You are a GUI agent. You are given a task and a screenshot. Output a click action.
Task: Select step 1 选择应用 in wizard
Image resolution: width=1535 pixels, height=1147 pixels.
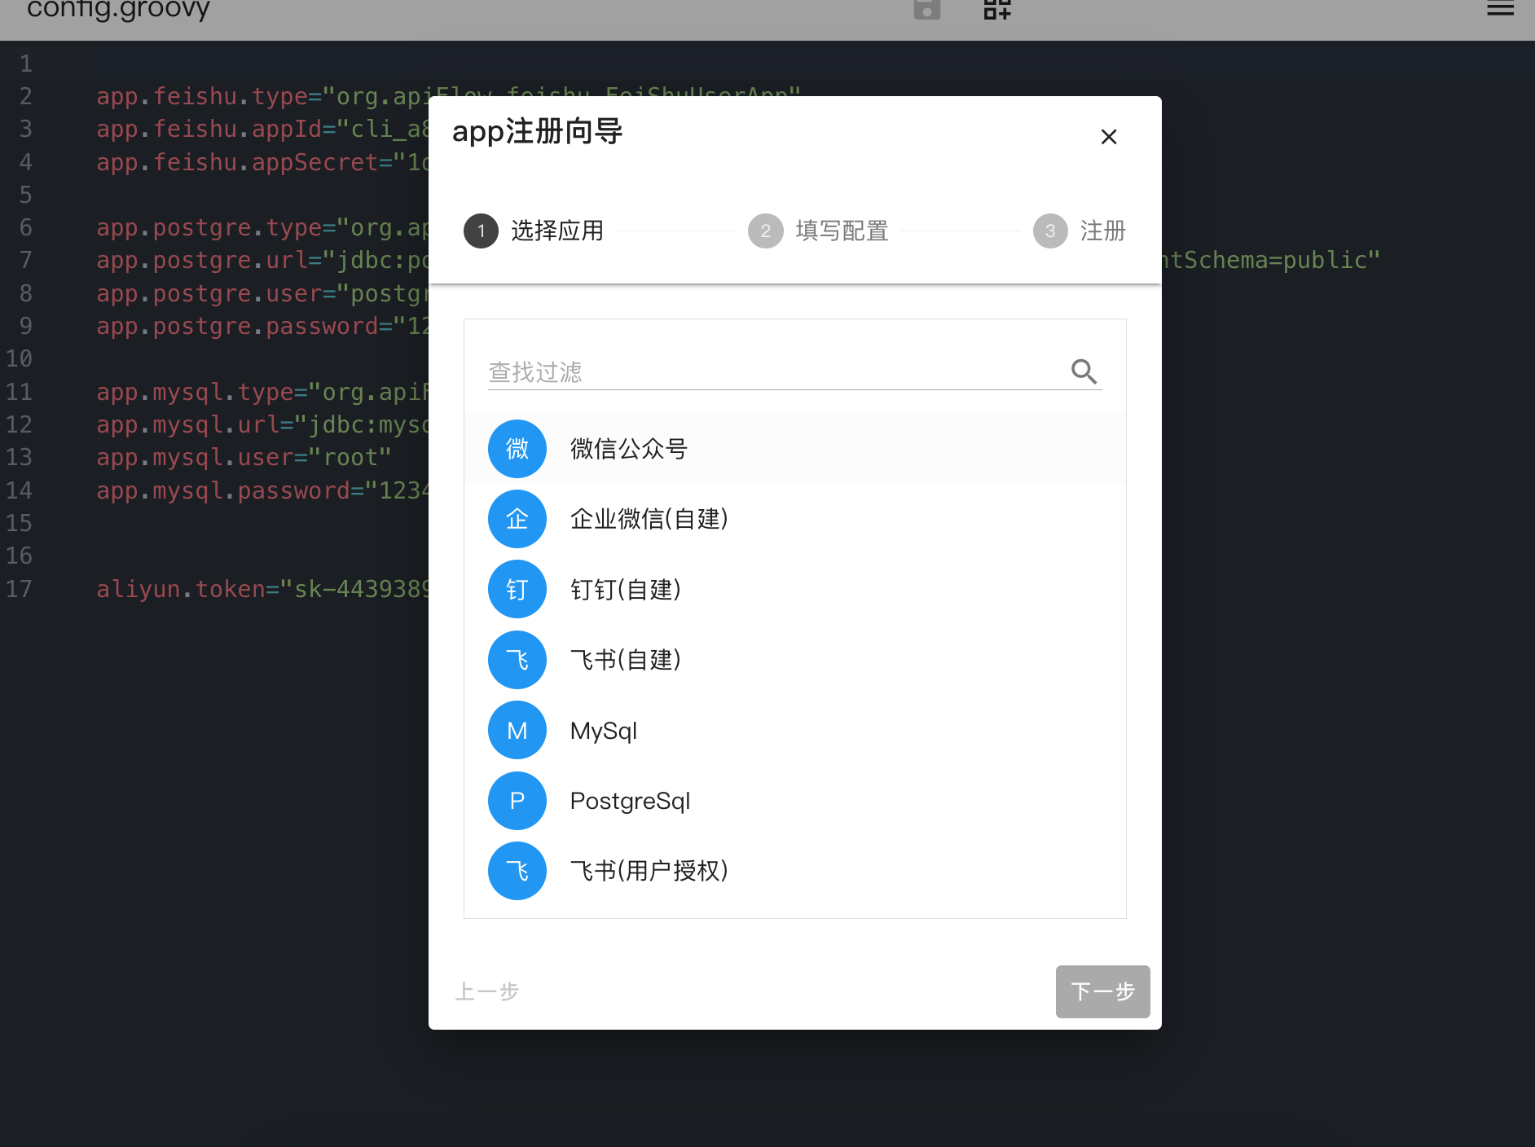tap(534, 231)
